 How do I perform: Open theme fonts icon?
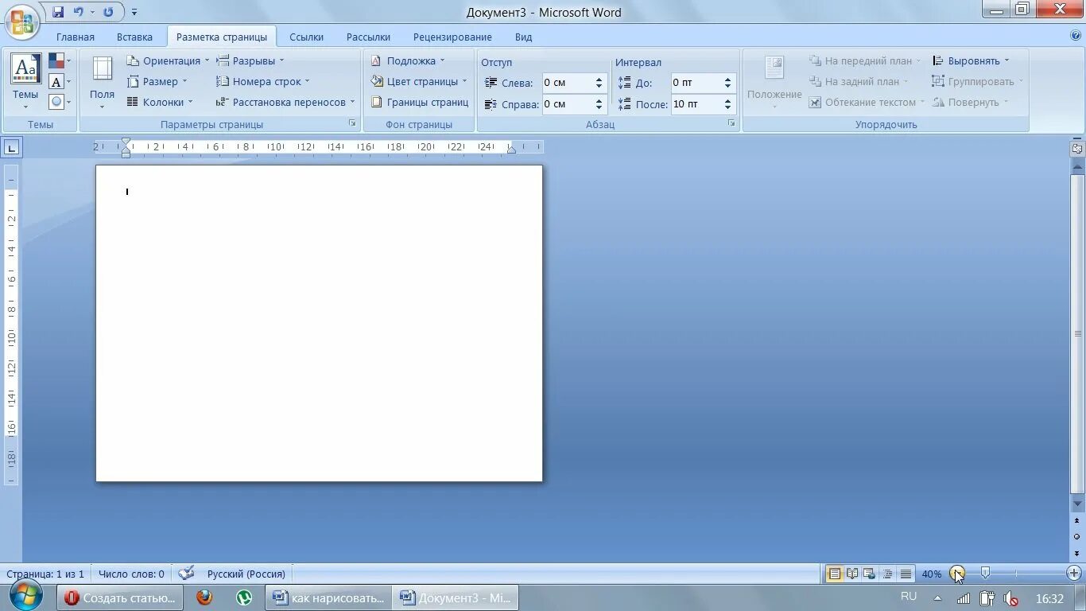(x=60, y=81)
